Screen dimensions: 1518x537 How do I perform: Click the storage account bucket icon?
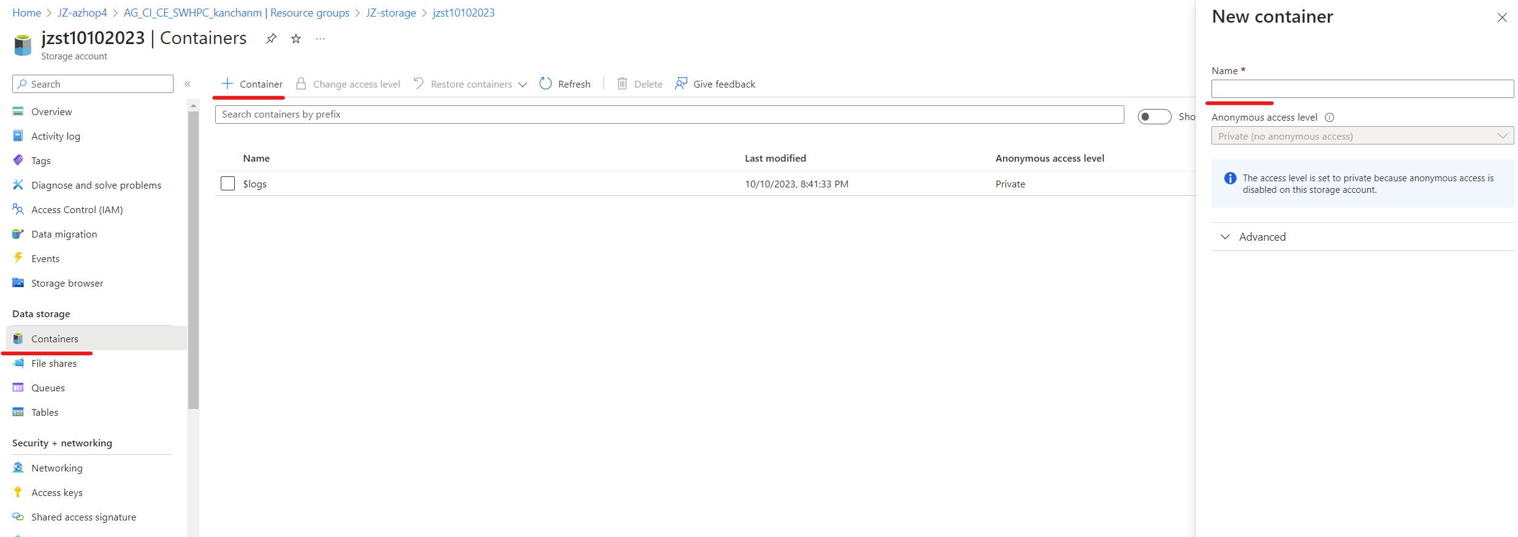click(x=23, y=45)
